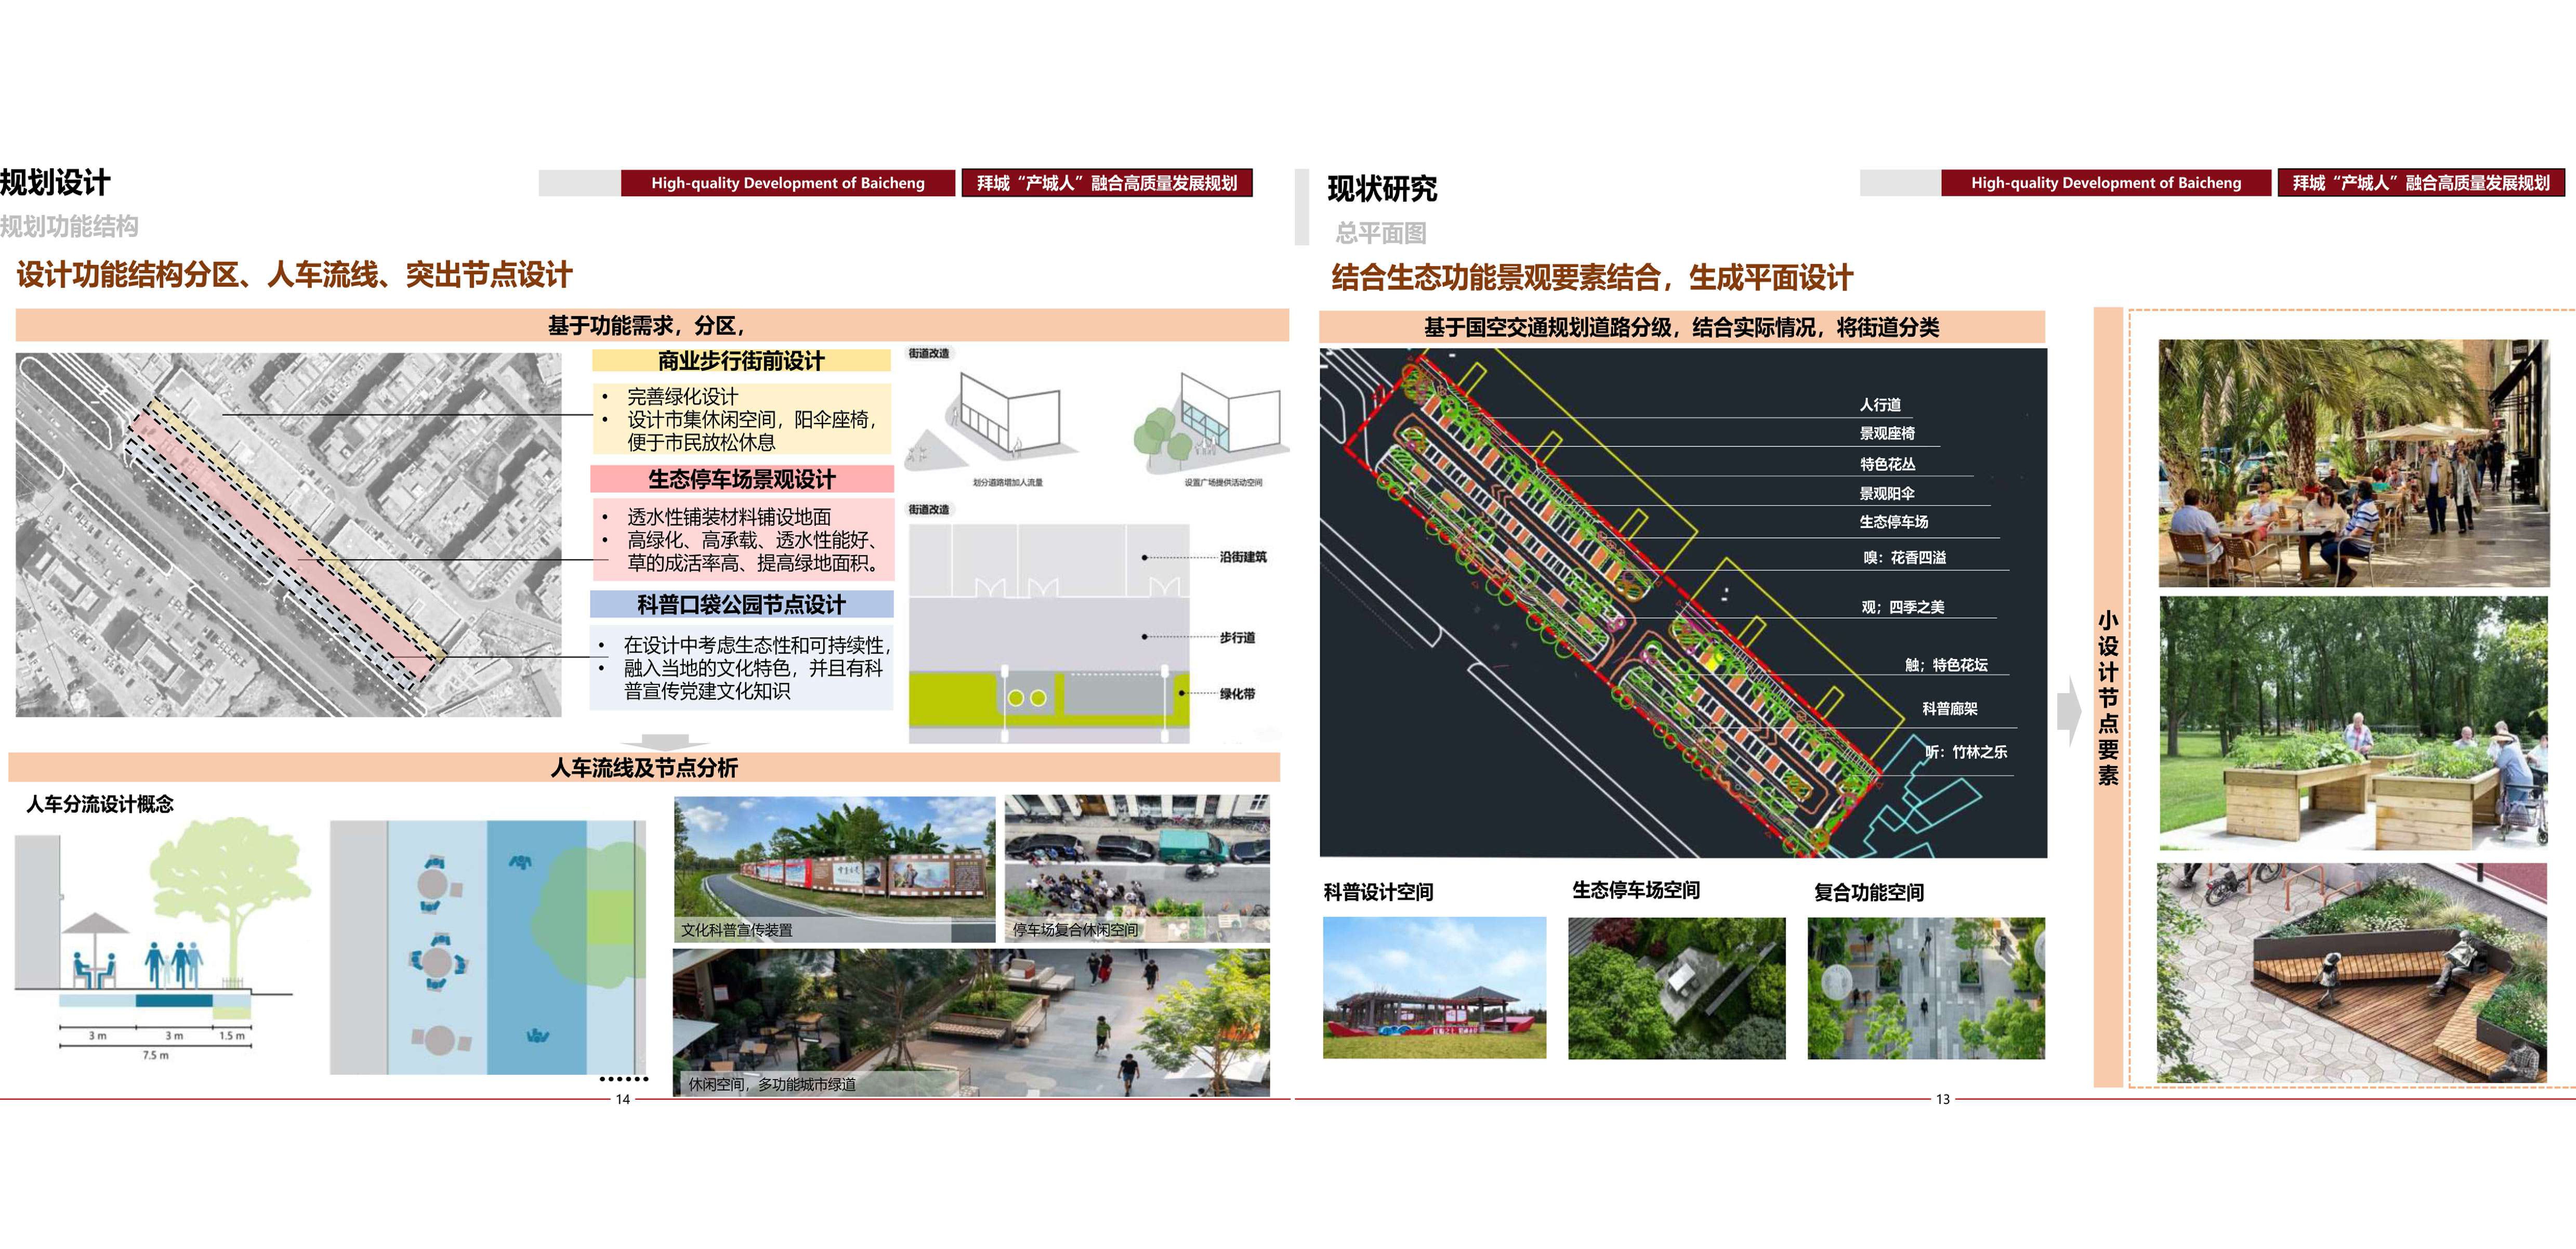This screenshot has width=2576, height=1249.
Task: Select the '步行道' diagram label
Action: coord(1237,638)
